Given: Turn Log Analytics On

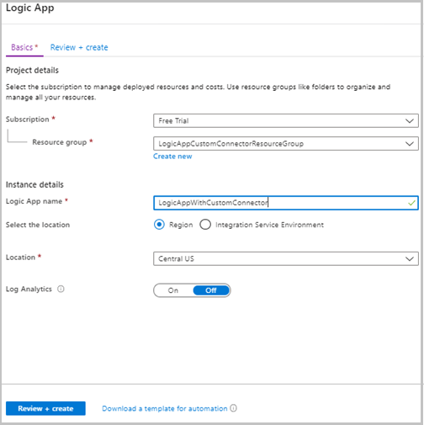Looking at the screenshot, I should pos(173,290).
